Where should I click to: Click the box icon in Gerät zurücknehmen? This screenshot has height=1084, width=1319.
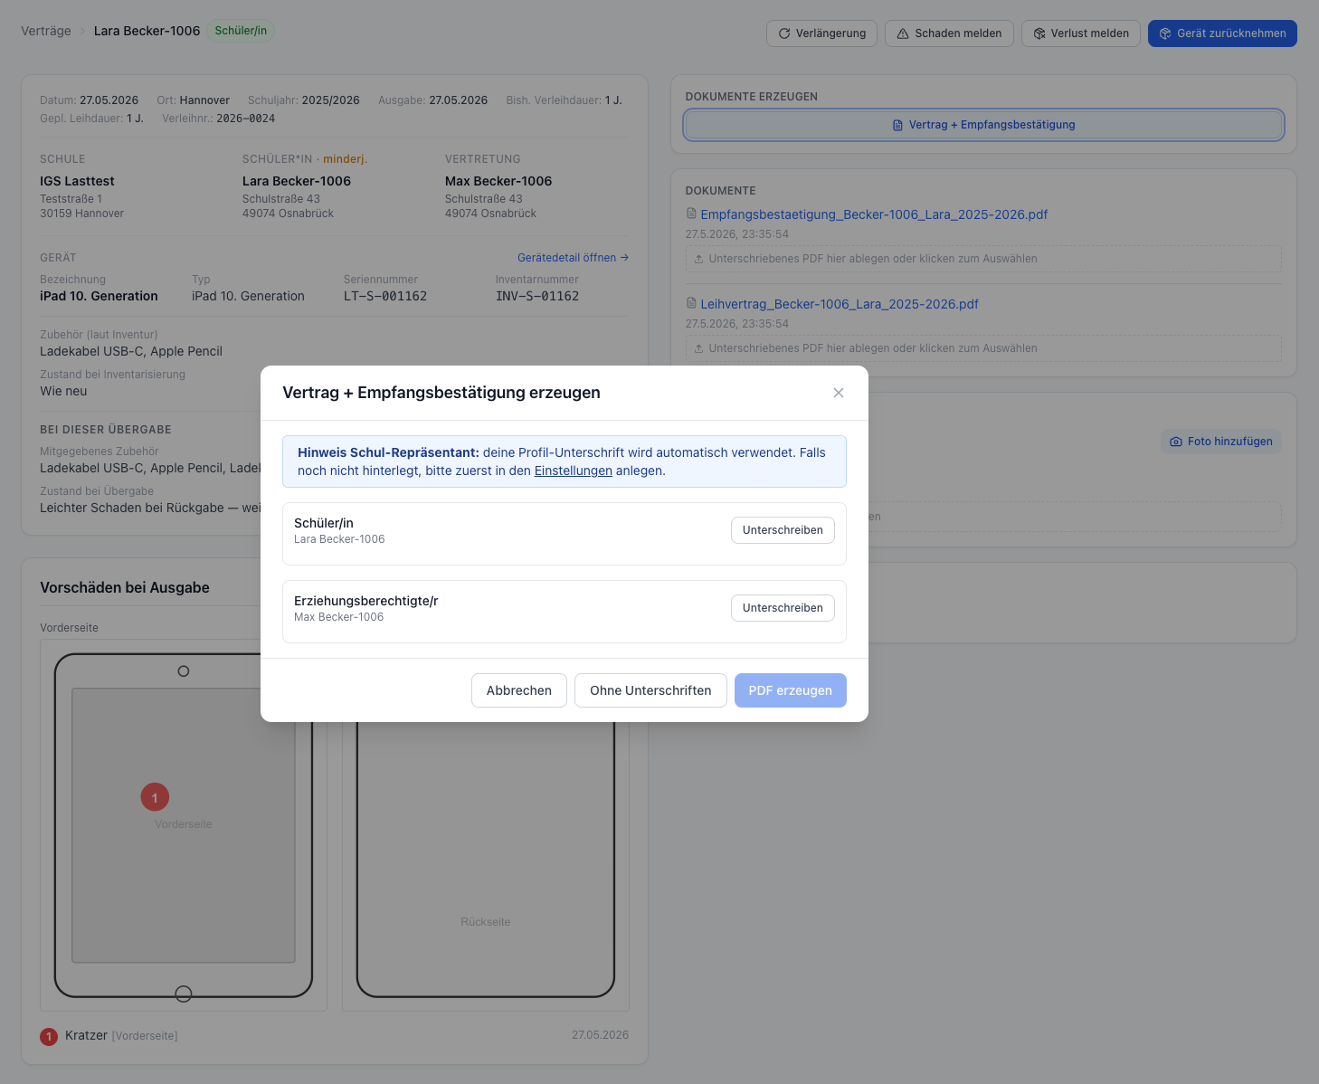(x=1165, y=33)
